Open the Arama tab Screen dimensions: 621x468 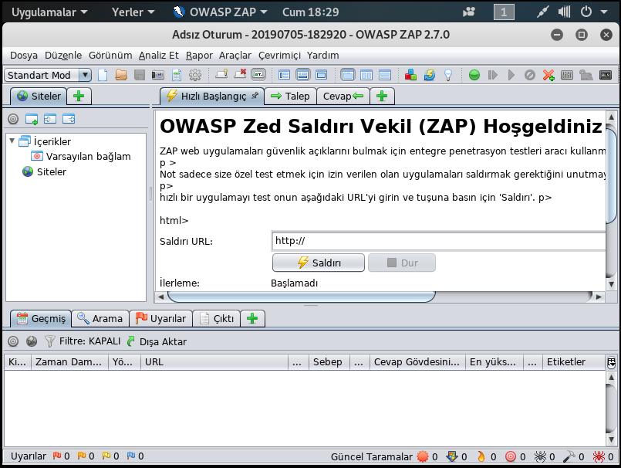coord(100,318)
